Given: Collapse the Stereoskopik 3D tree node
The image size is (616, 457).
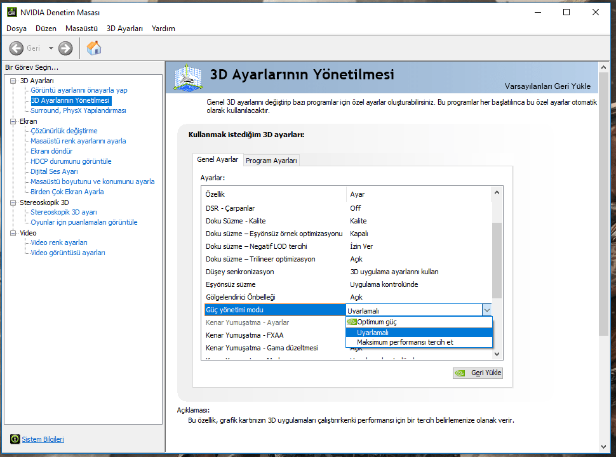Looking at the screenshot, I should click(x=13, y=202).
